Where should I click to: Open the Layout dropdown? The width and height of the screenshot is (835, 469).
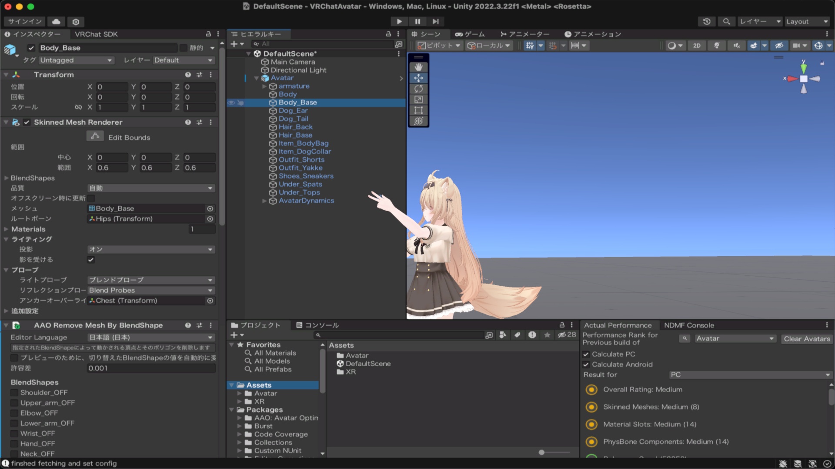807,21
